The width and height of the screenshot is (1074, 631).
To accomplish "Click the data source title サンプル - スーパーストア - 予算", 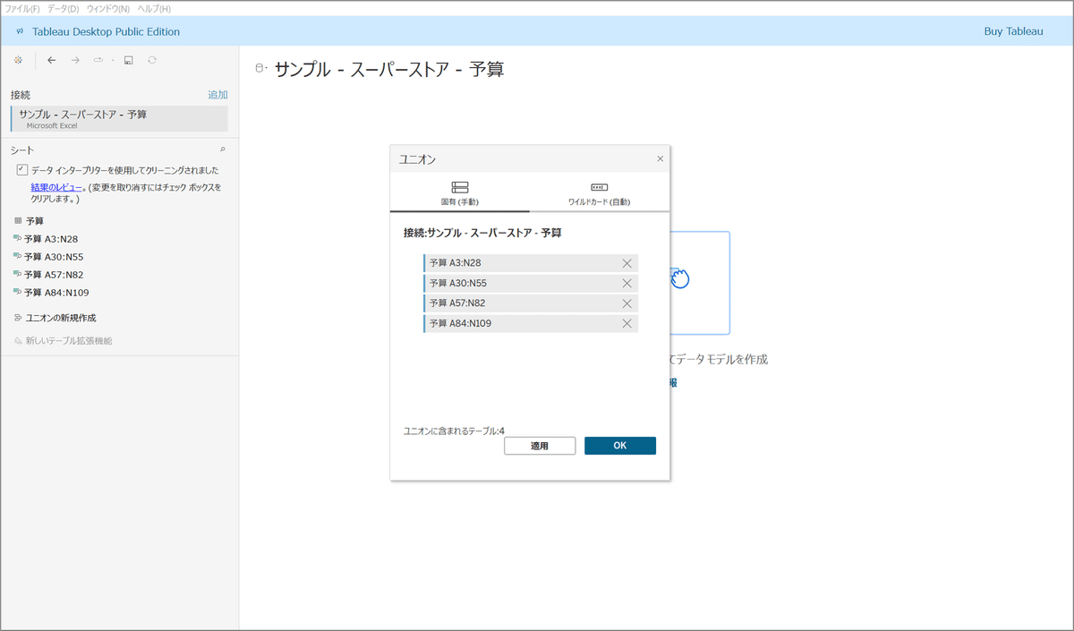I will click(389, 69).
